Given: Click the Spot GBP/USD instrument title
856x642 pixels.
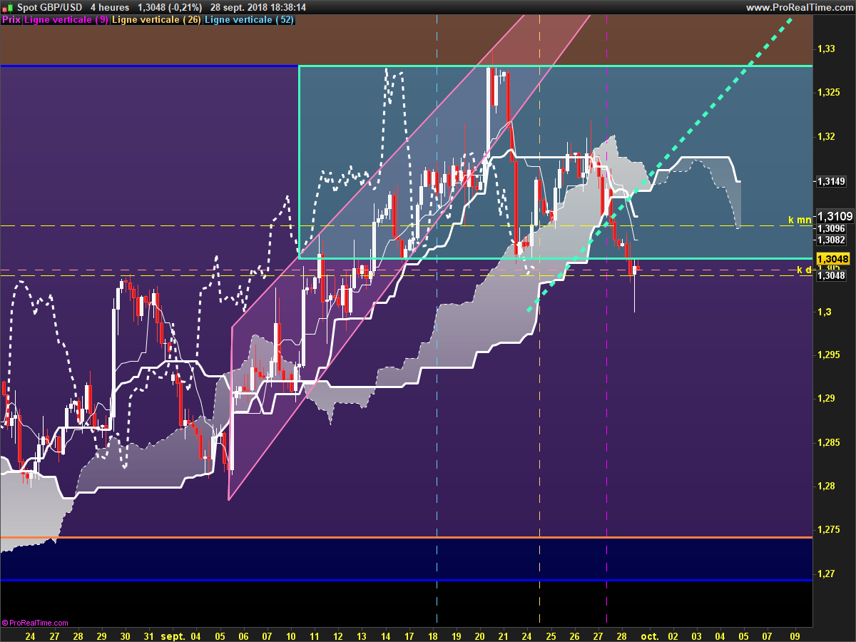Looking at the screenshot, I should (x=48, y=7).
